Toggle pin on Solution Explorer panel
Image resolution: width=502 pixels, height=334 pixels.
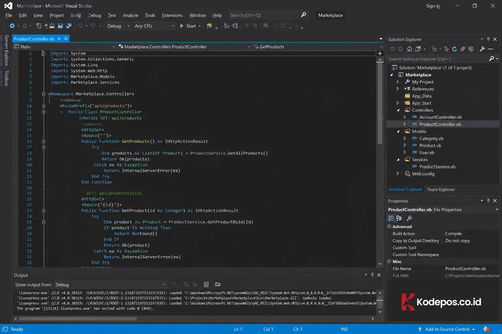click(488, 39)
